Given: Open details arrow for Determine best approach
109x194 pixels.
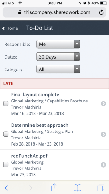Looking at the screenshot, I should click(x=104, y=134).
